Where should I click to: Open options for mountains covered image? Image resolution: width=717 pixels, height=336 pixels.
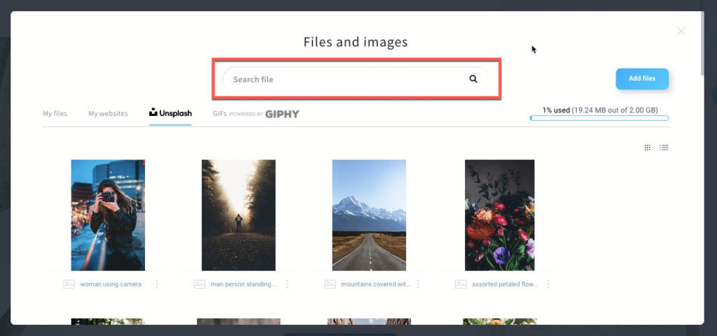coord(417,284)
